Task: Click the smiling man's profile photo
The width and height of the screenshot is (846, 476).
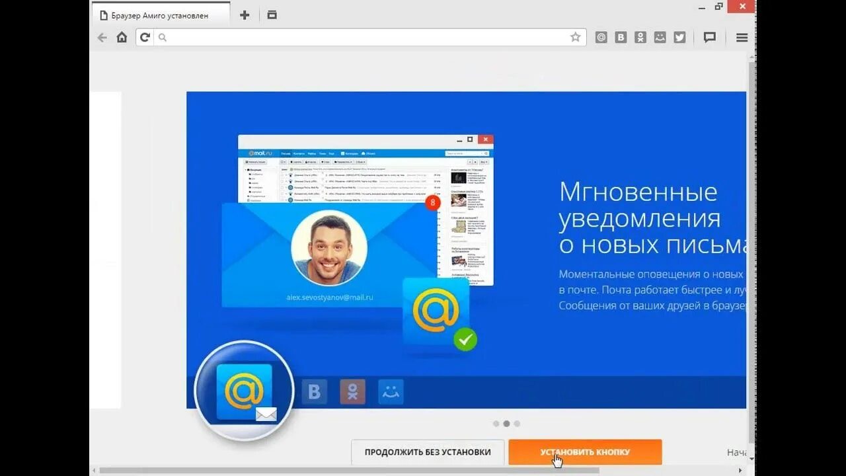Action: 329,248
